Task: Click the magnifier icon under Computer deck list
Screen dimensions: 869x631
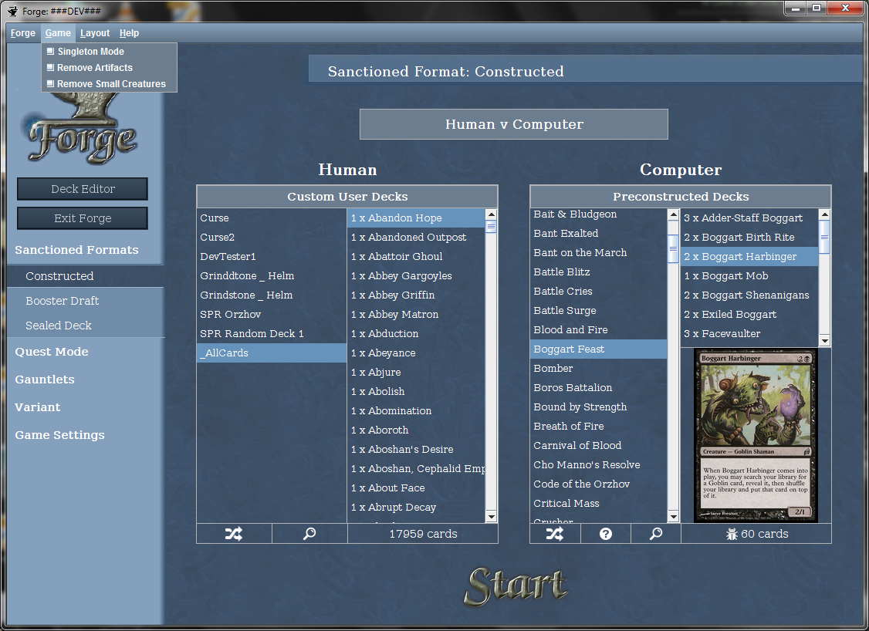Action: click(x=655, y=534)
